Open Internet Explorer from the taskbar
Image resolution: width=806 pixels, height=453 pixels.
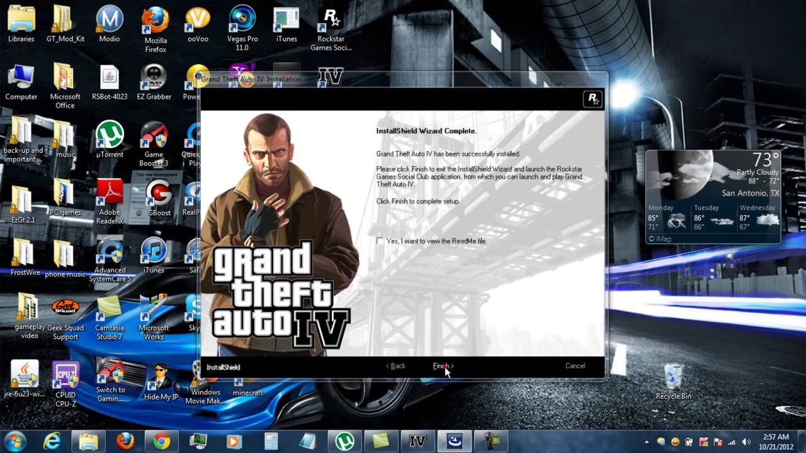[x=52, y=442]
